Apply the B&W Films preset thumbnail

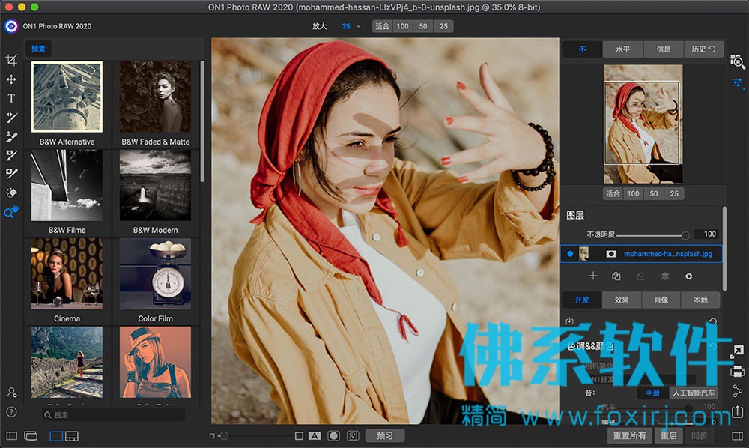(x=67, y=185)
